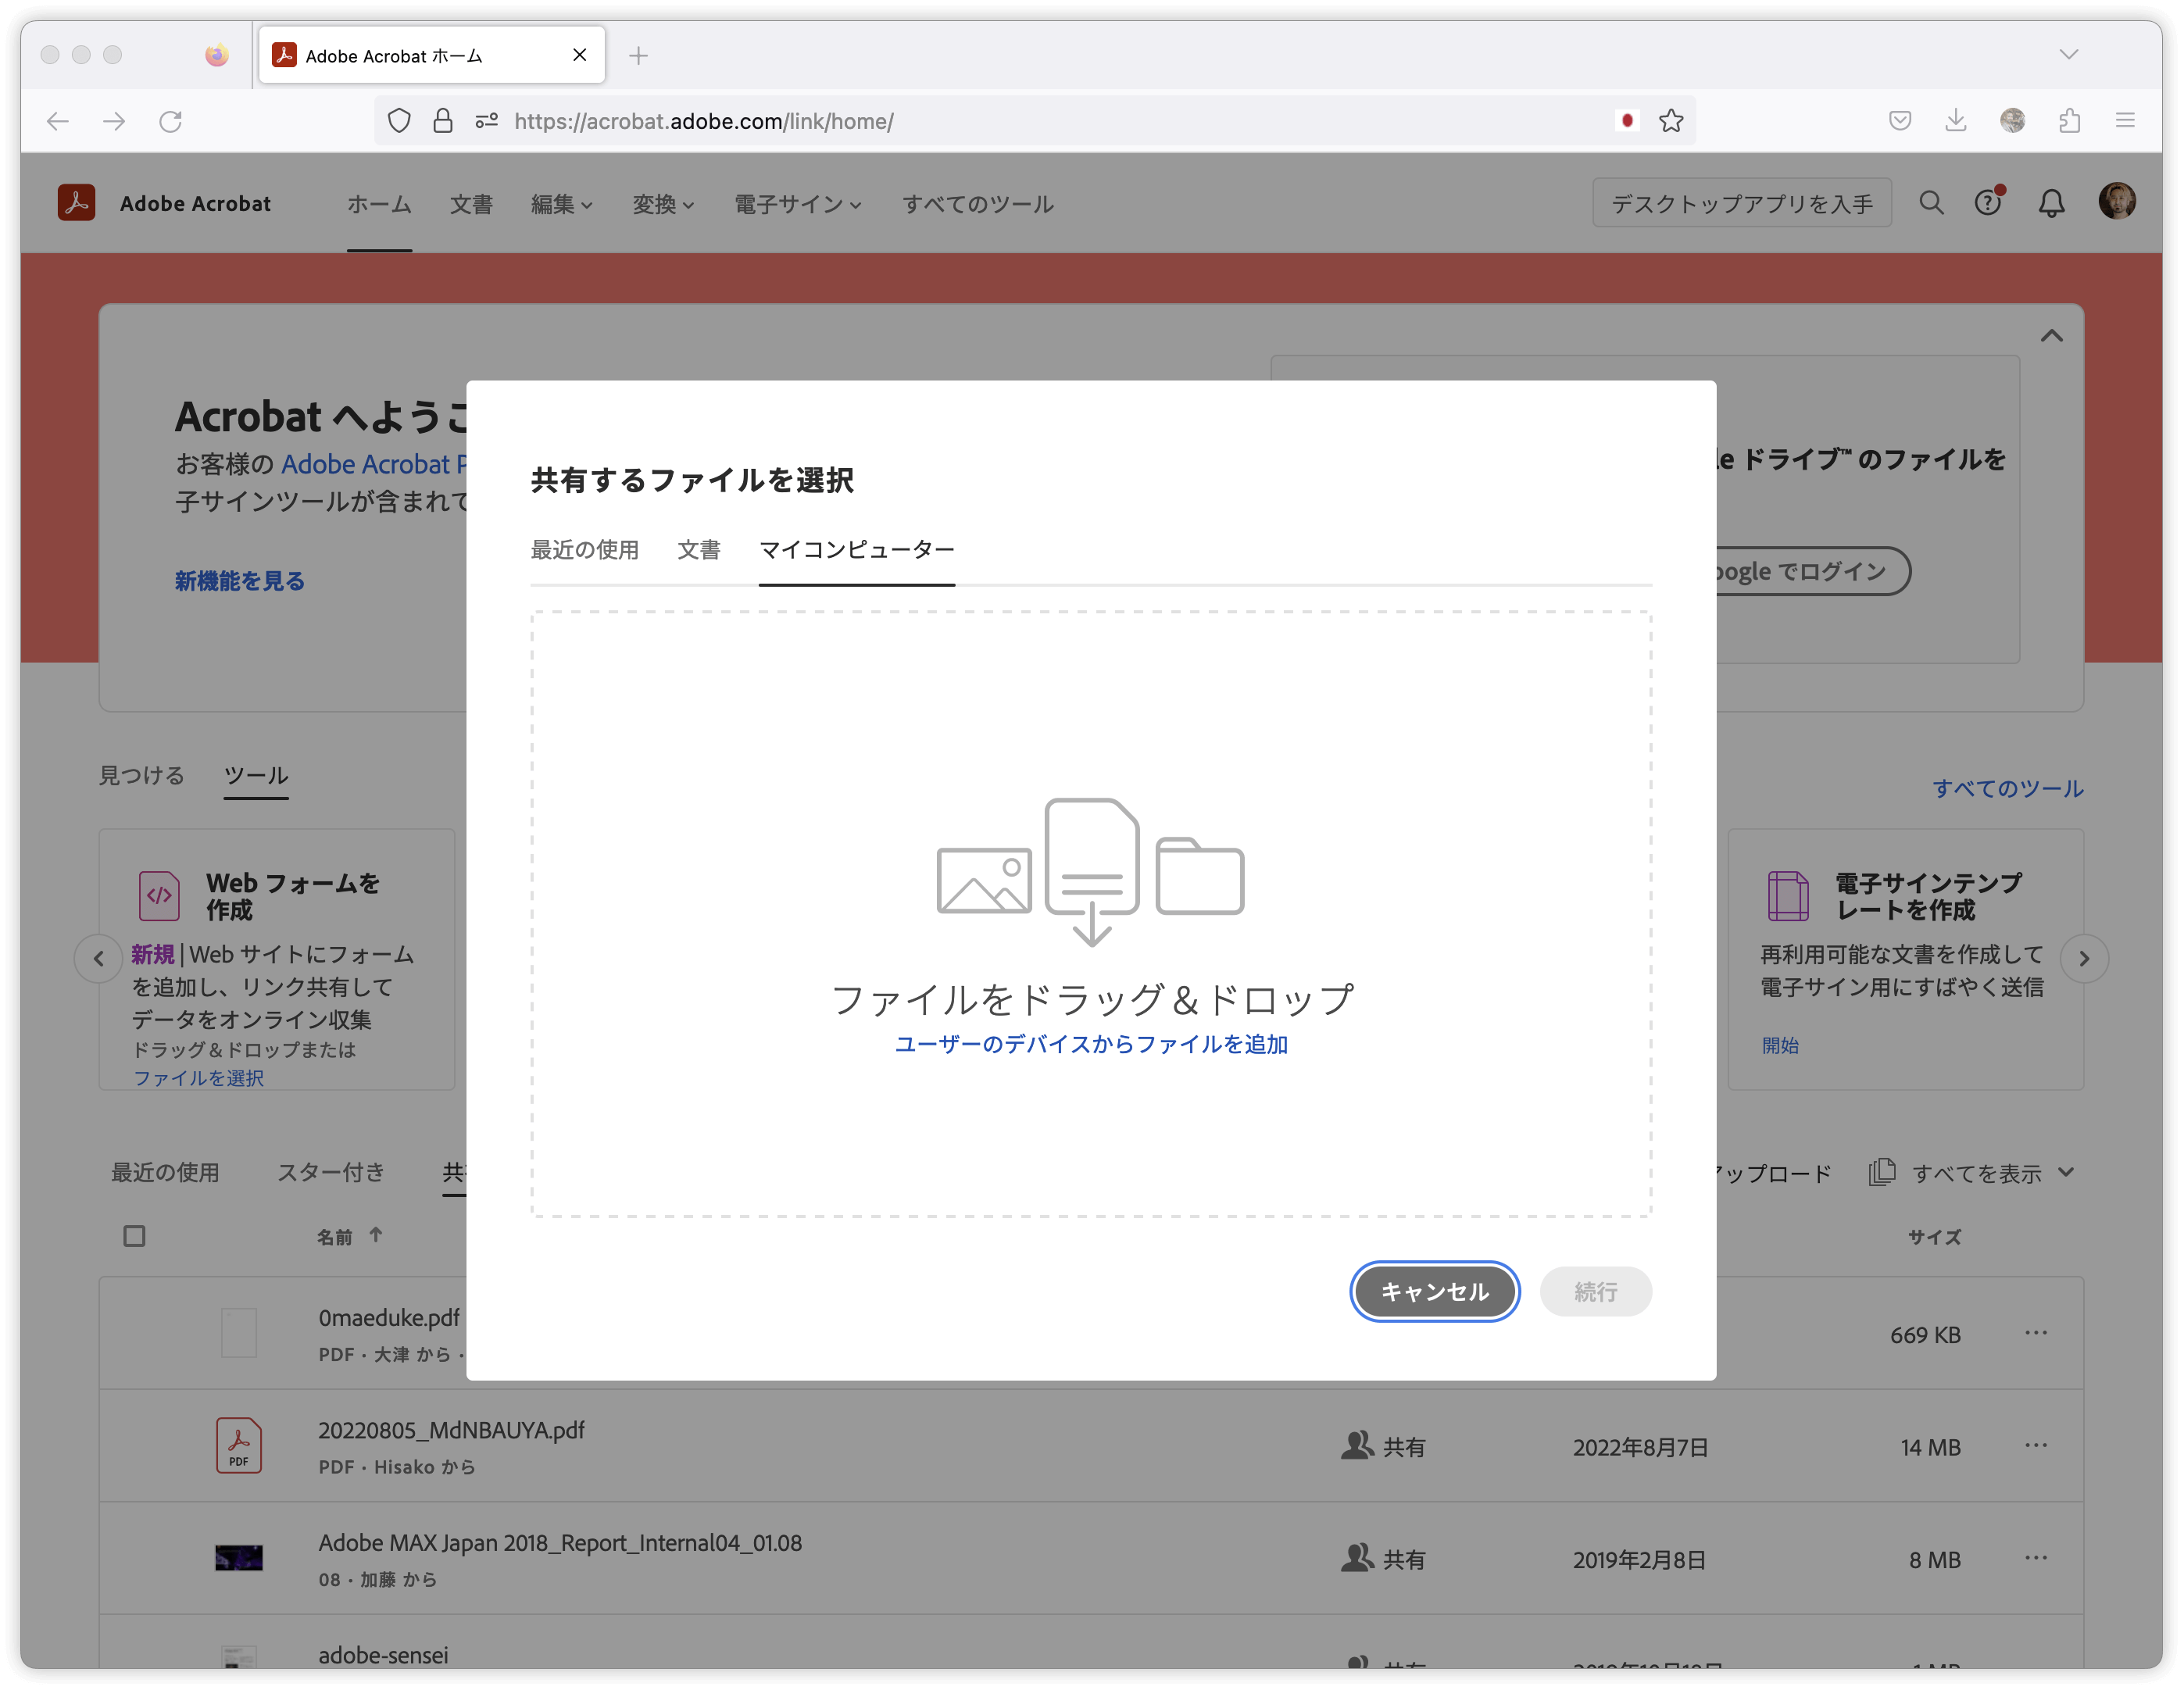Select the 見つける tab
Image resolution: width=2184 pixels, height=1690 pixels.
tap(141, 775)
